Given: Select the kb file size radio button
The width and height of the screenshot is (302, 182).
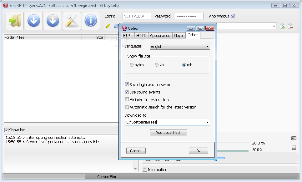Looking at the screenshot, I should pos(157,65).
